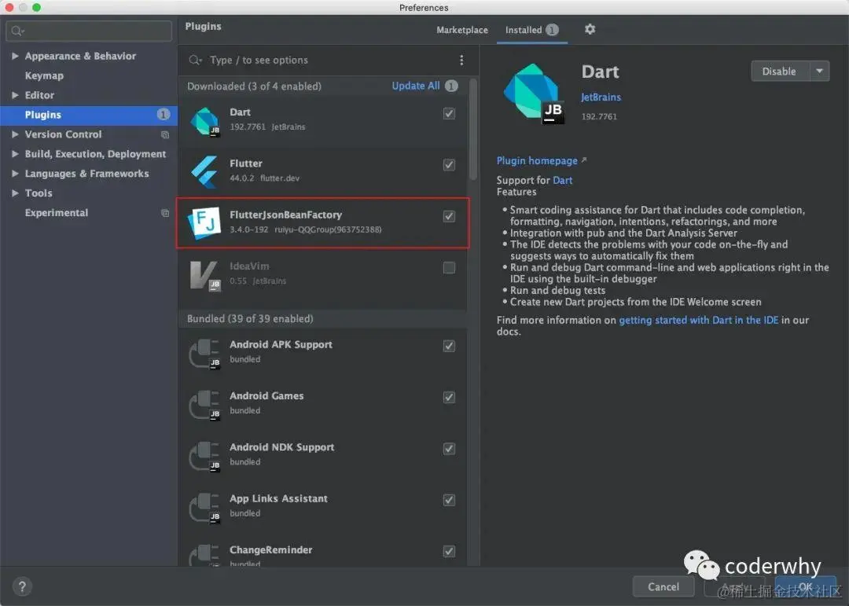Image resolution: width=849 pixels, height=606 pixels.
Task: Expand Languages & Frameworks arrow
Action: 15,173
